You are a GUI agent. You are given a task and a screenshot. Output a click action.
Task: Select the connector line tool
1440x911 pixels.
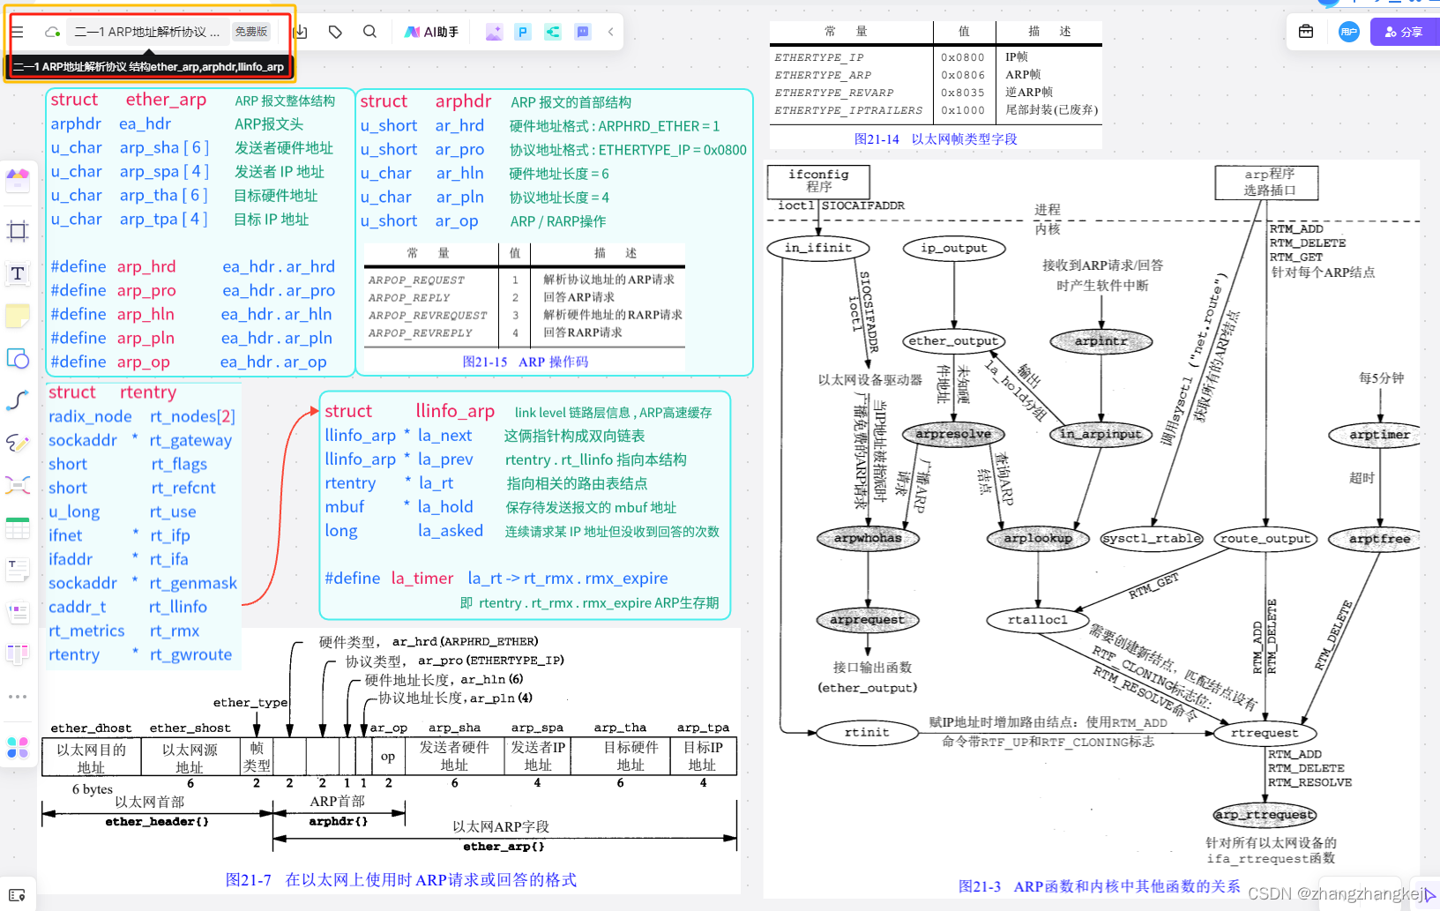(18, 400)
